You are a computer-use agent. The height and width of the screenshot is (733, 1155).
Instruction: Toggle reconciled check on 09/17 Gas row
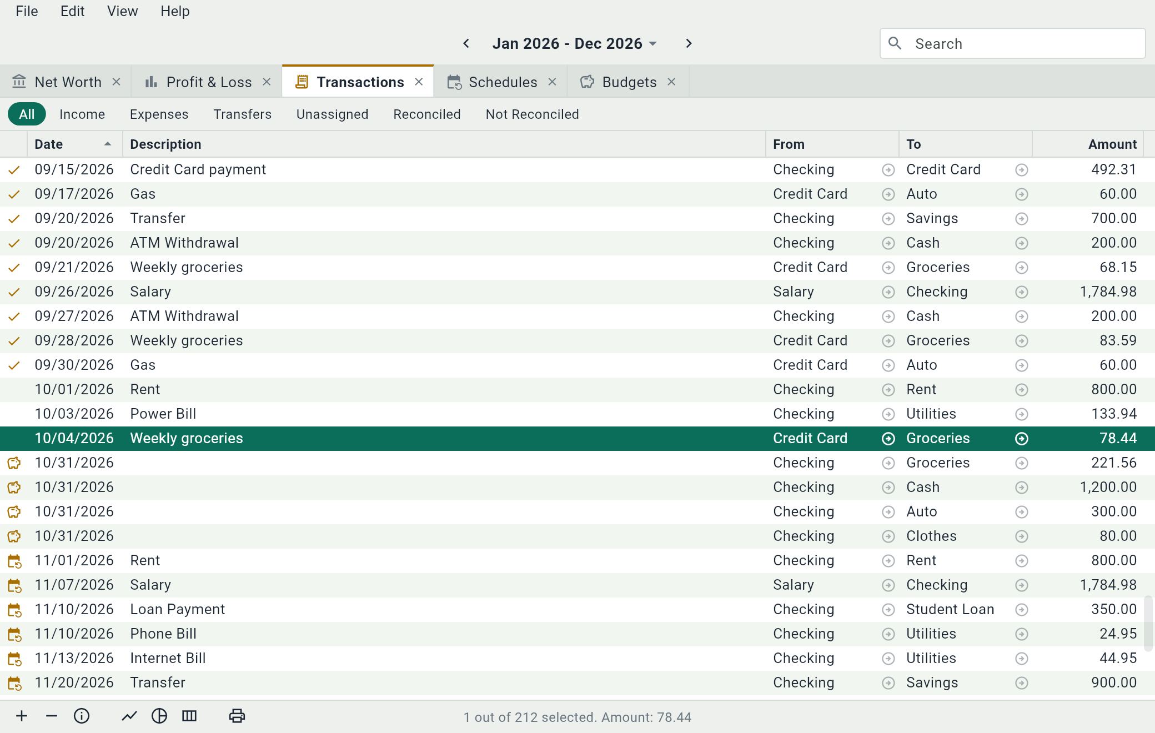[14, 194]
